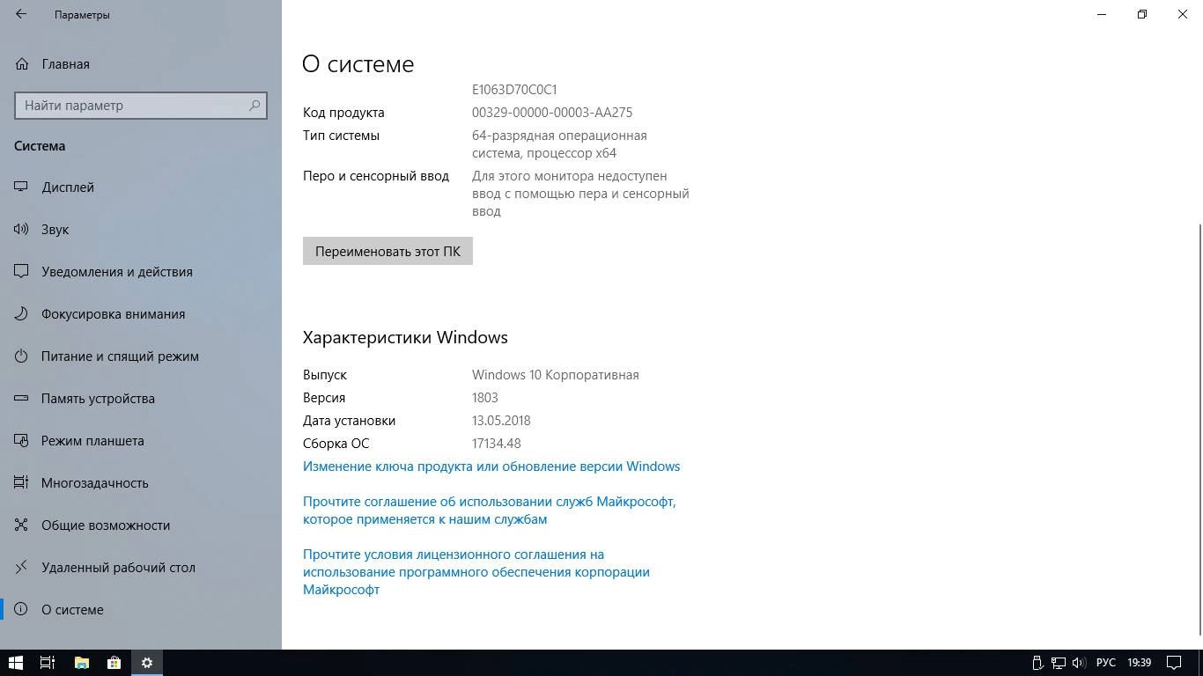1203x676 pixels.
Task: Click the Многозадачность icon
Action: (x=22, y=483)
